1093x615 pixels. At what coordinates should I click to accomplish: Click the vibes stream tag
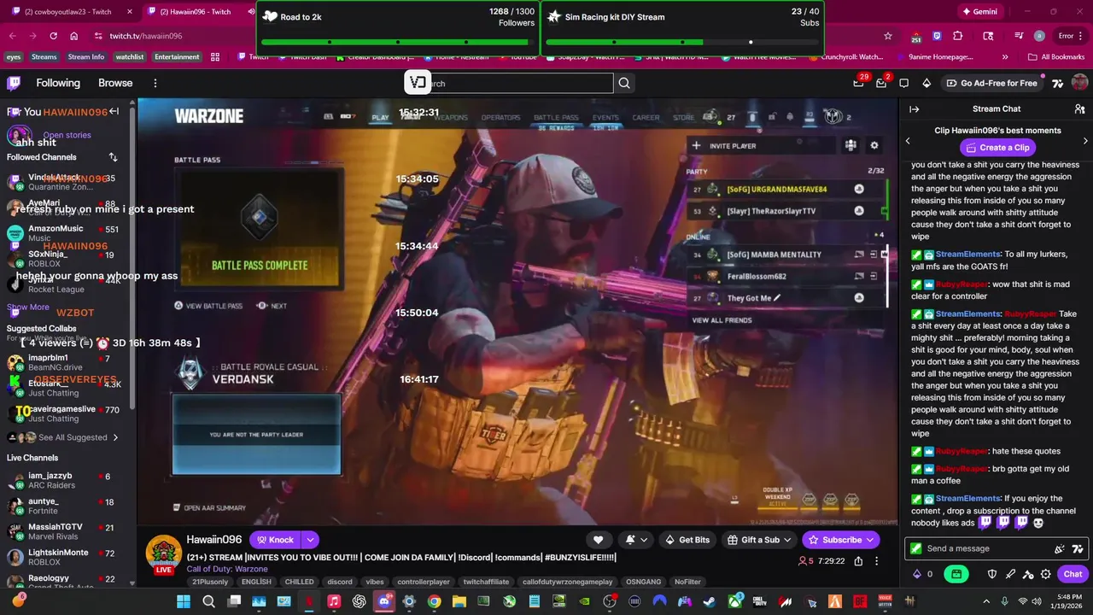point(375,582)
